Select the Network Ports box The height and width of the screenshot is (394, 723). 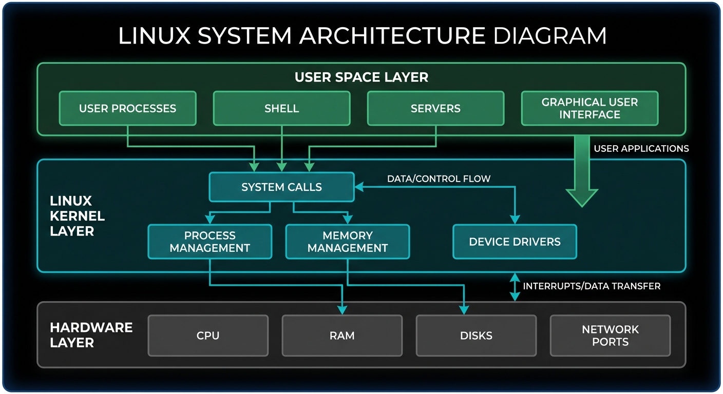[610, 336]
